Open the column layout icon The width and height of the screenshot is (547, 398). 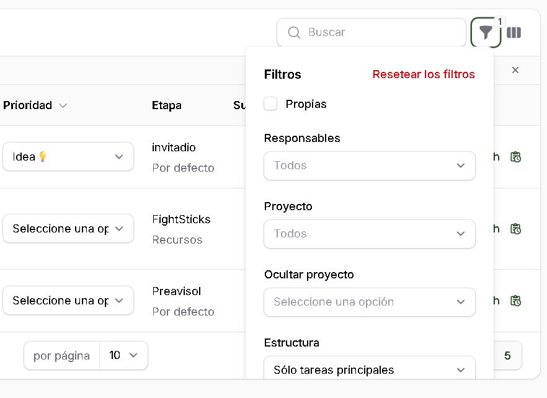[x=514, y=33]
